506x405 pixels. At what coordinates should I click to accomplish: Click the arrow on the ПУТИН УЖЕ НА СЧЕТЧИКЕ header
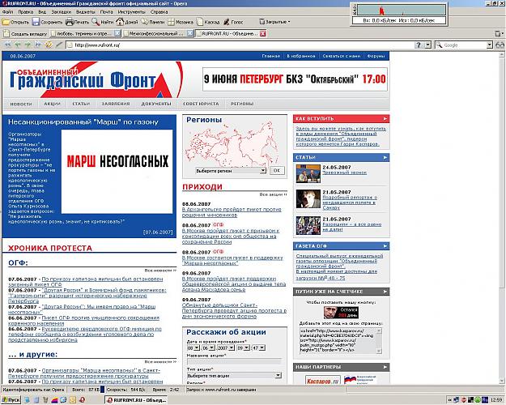point(385,292)
